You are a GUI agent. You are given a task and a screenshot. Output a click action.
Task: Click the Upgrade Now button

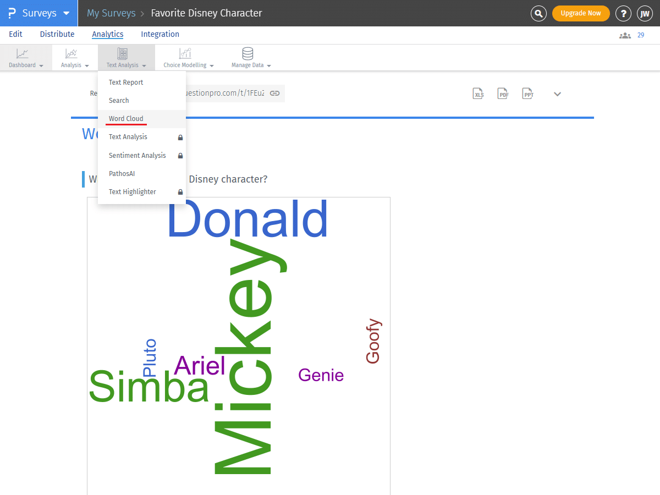(581, 12)
